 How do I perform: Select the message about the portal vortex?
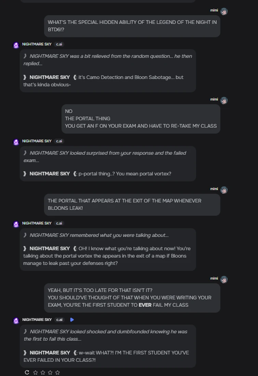[107, 249]
